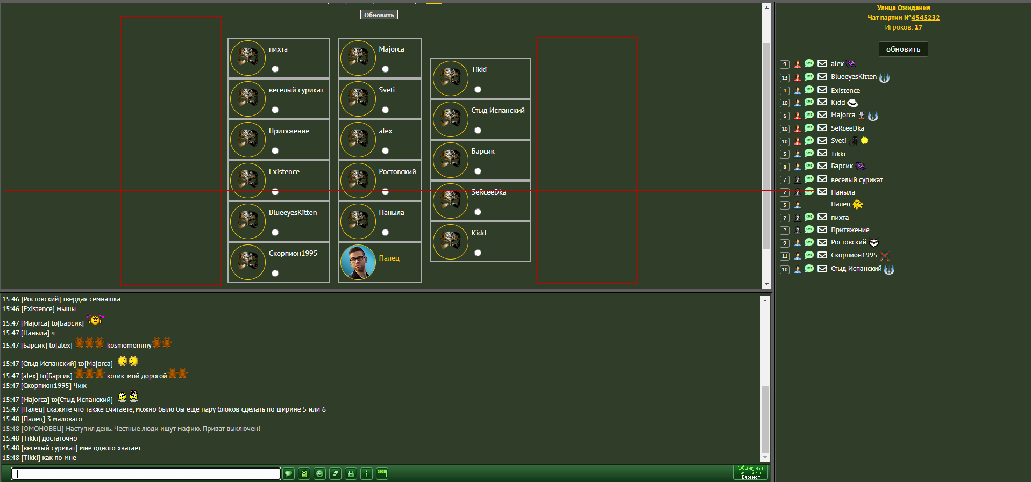Click the calculator icon in chat toolbar
This screenshot has height=482, width=1031.
tap(304, 473)
